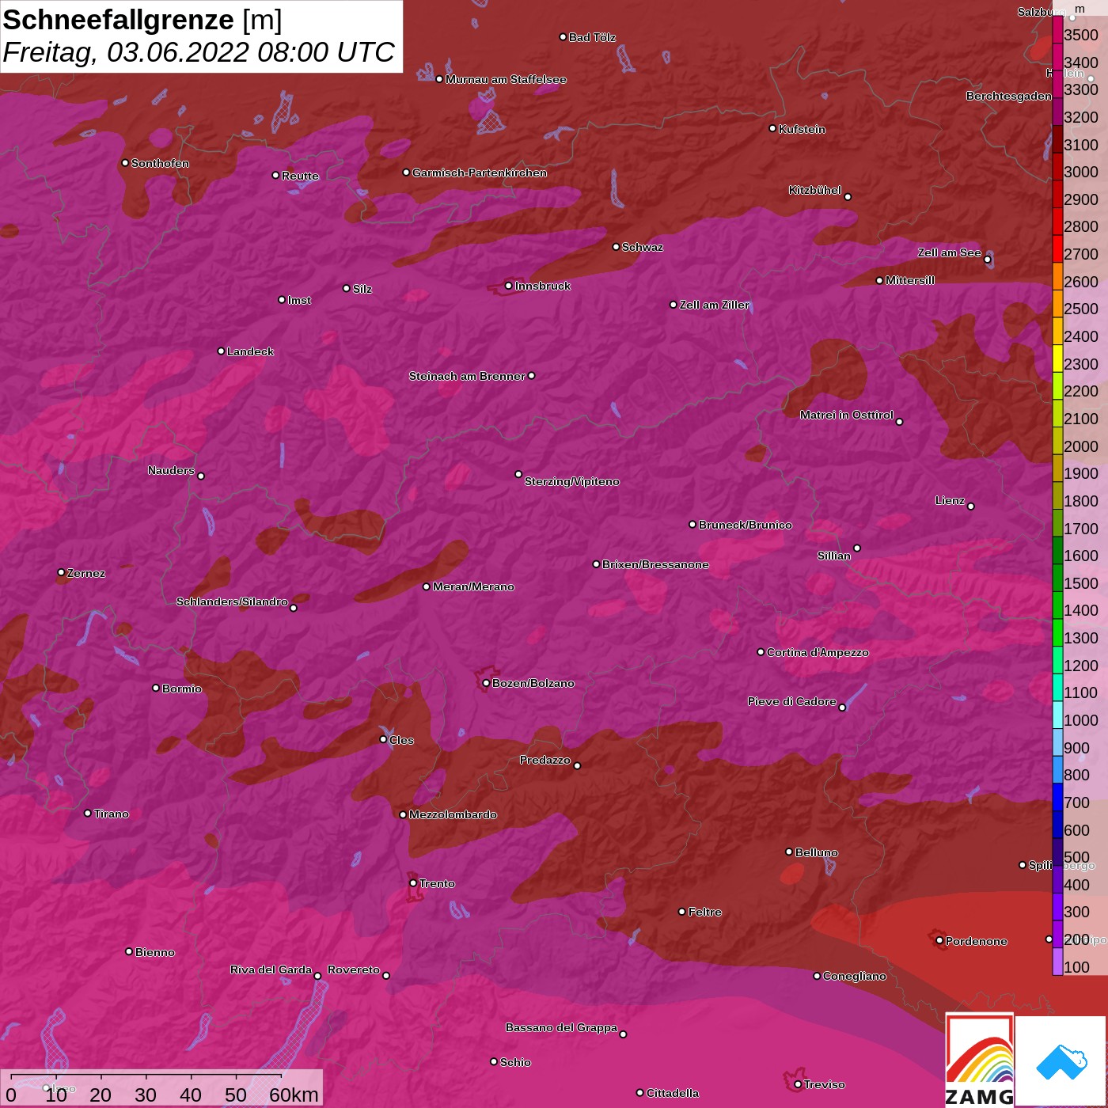This screenshot has height=1108, width=1108.
Task: Click the Bassano del Grappa label
Action: (x=562, y=1027)
